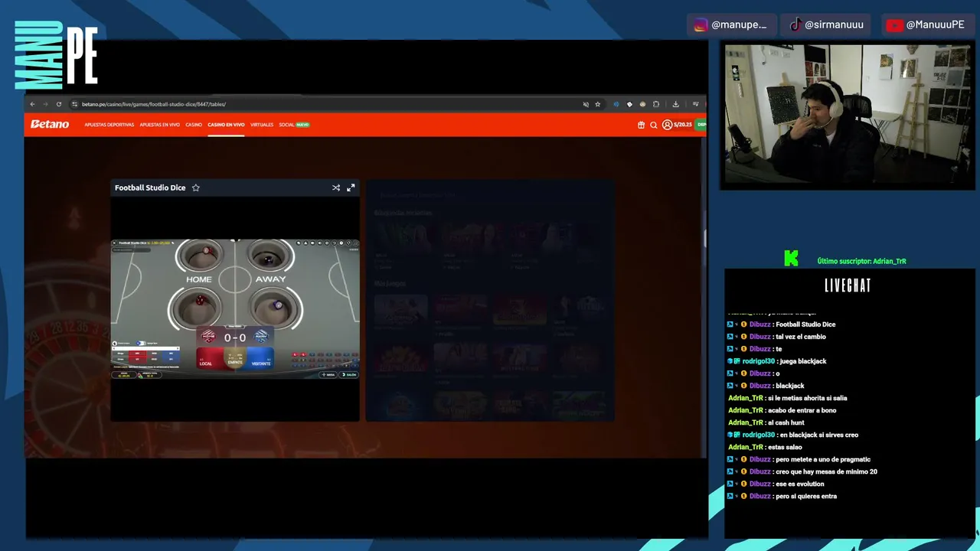980x551 pixels.
Task: Favorite Football Studio Dice with star
Action: pos(196,187)
